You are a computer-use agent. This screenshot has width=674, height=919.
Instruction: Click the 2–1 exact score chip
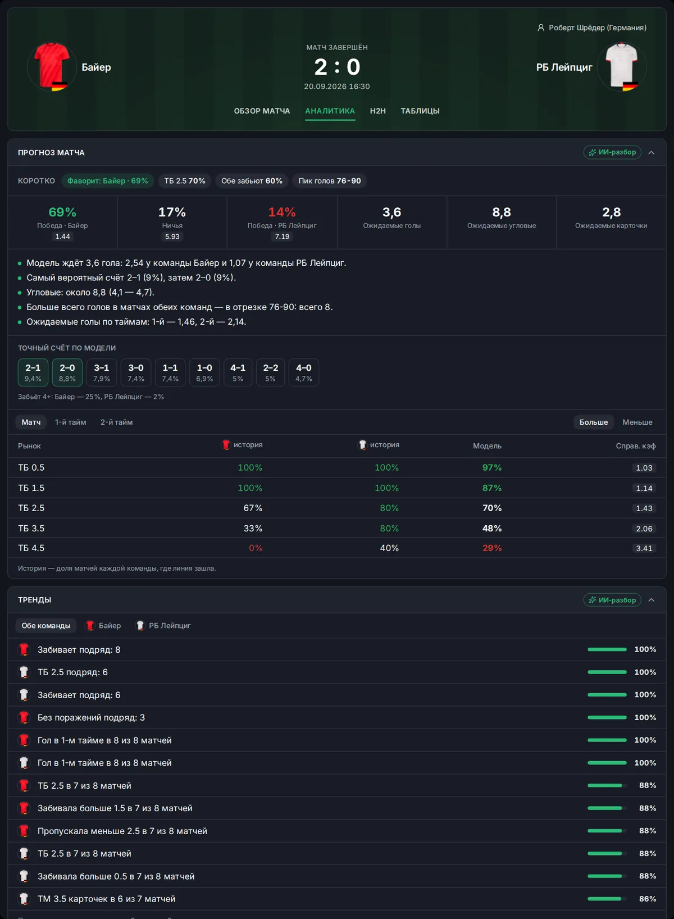[x=33, y=372]
